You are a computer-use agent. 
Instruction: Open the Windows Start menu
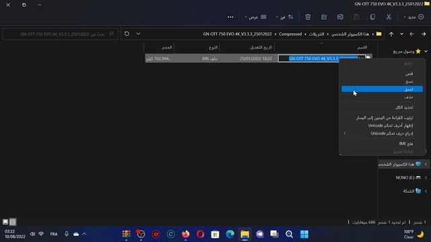(304, 234)
